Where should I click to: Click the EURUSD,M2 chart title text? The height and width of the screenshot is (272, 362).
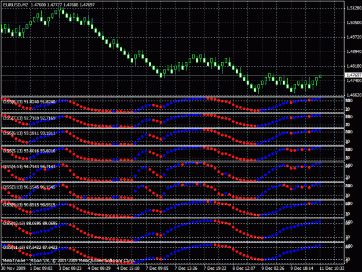point(16,5)
